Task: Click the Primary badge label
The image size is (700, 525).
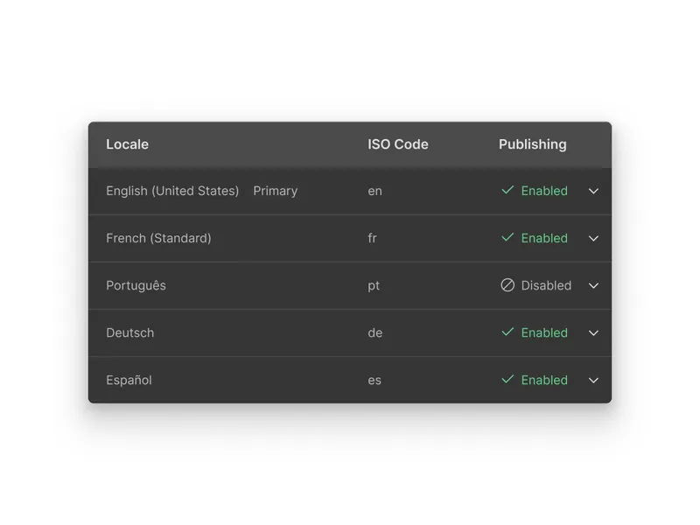Action: point(276,191)
